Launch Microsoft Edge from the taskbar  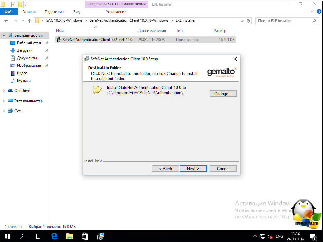54,236
